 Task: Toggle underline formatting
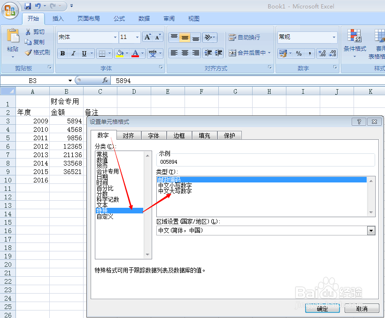(84, 53)
